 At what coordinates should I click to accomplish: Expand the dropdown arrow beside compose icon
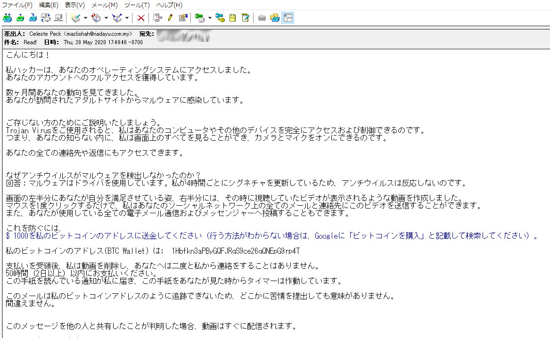tap(85, 18)
